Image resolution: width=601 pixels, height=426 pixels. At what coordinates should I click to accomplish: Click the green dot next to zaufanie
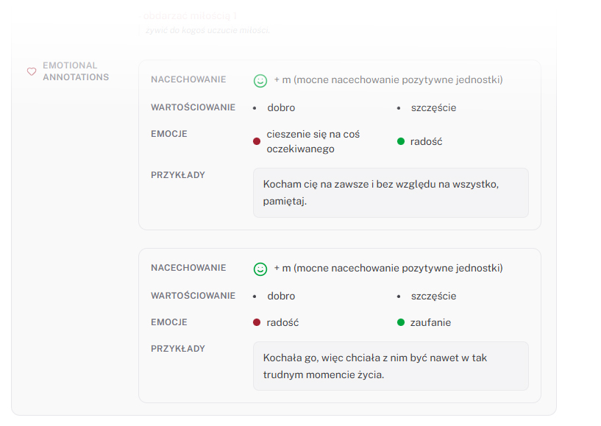point(401,322)
